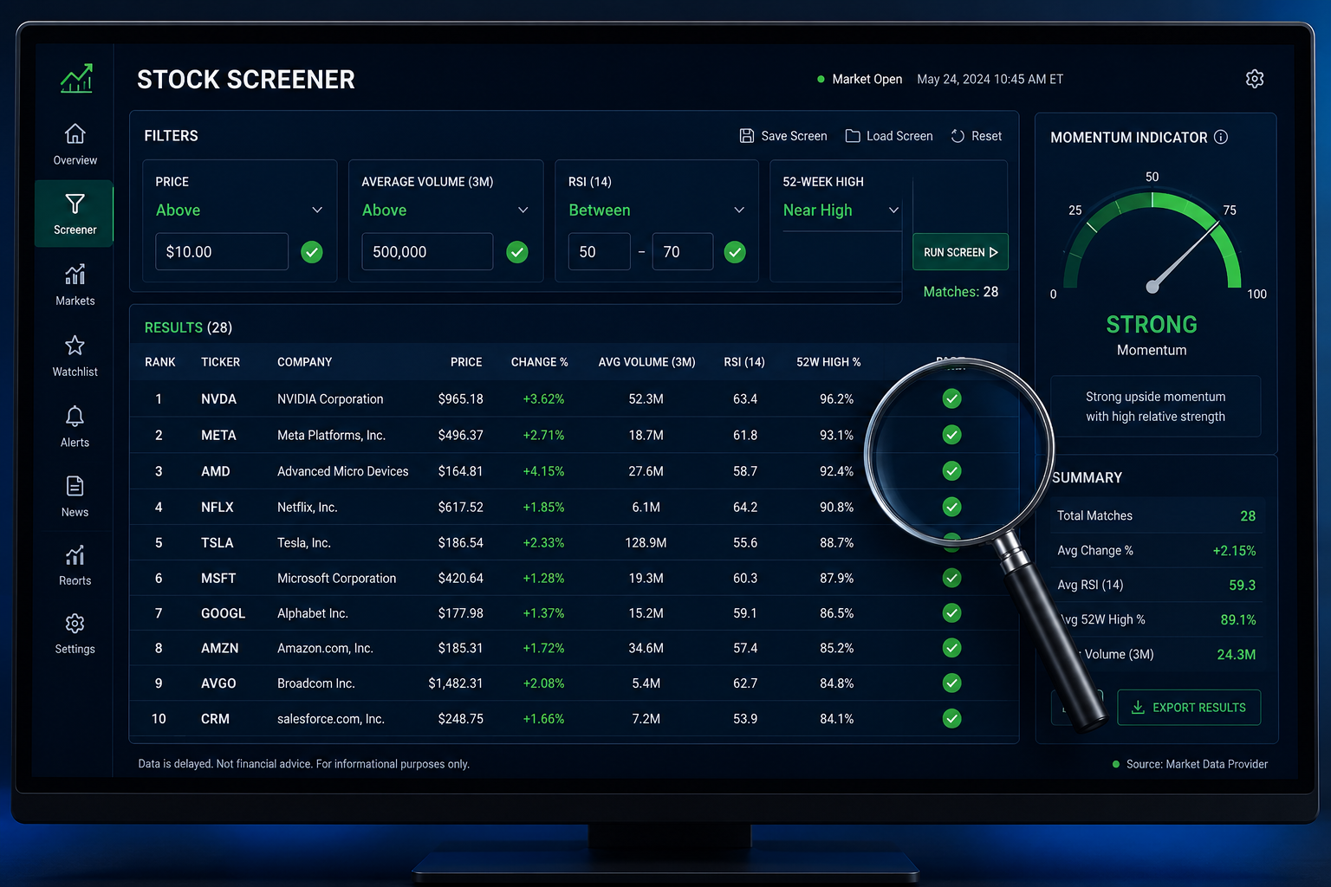Click the download icon in Export Results
The image size is (1331, 887).
tap(1139, 707)
